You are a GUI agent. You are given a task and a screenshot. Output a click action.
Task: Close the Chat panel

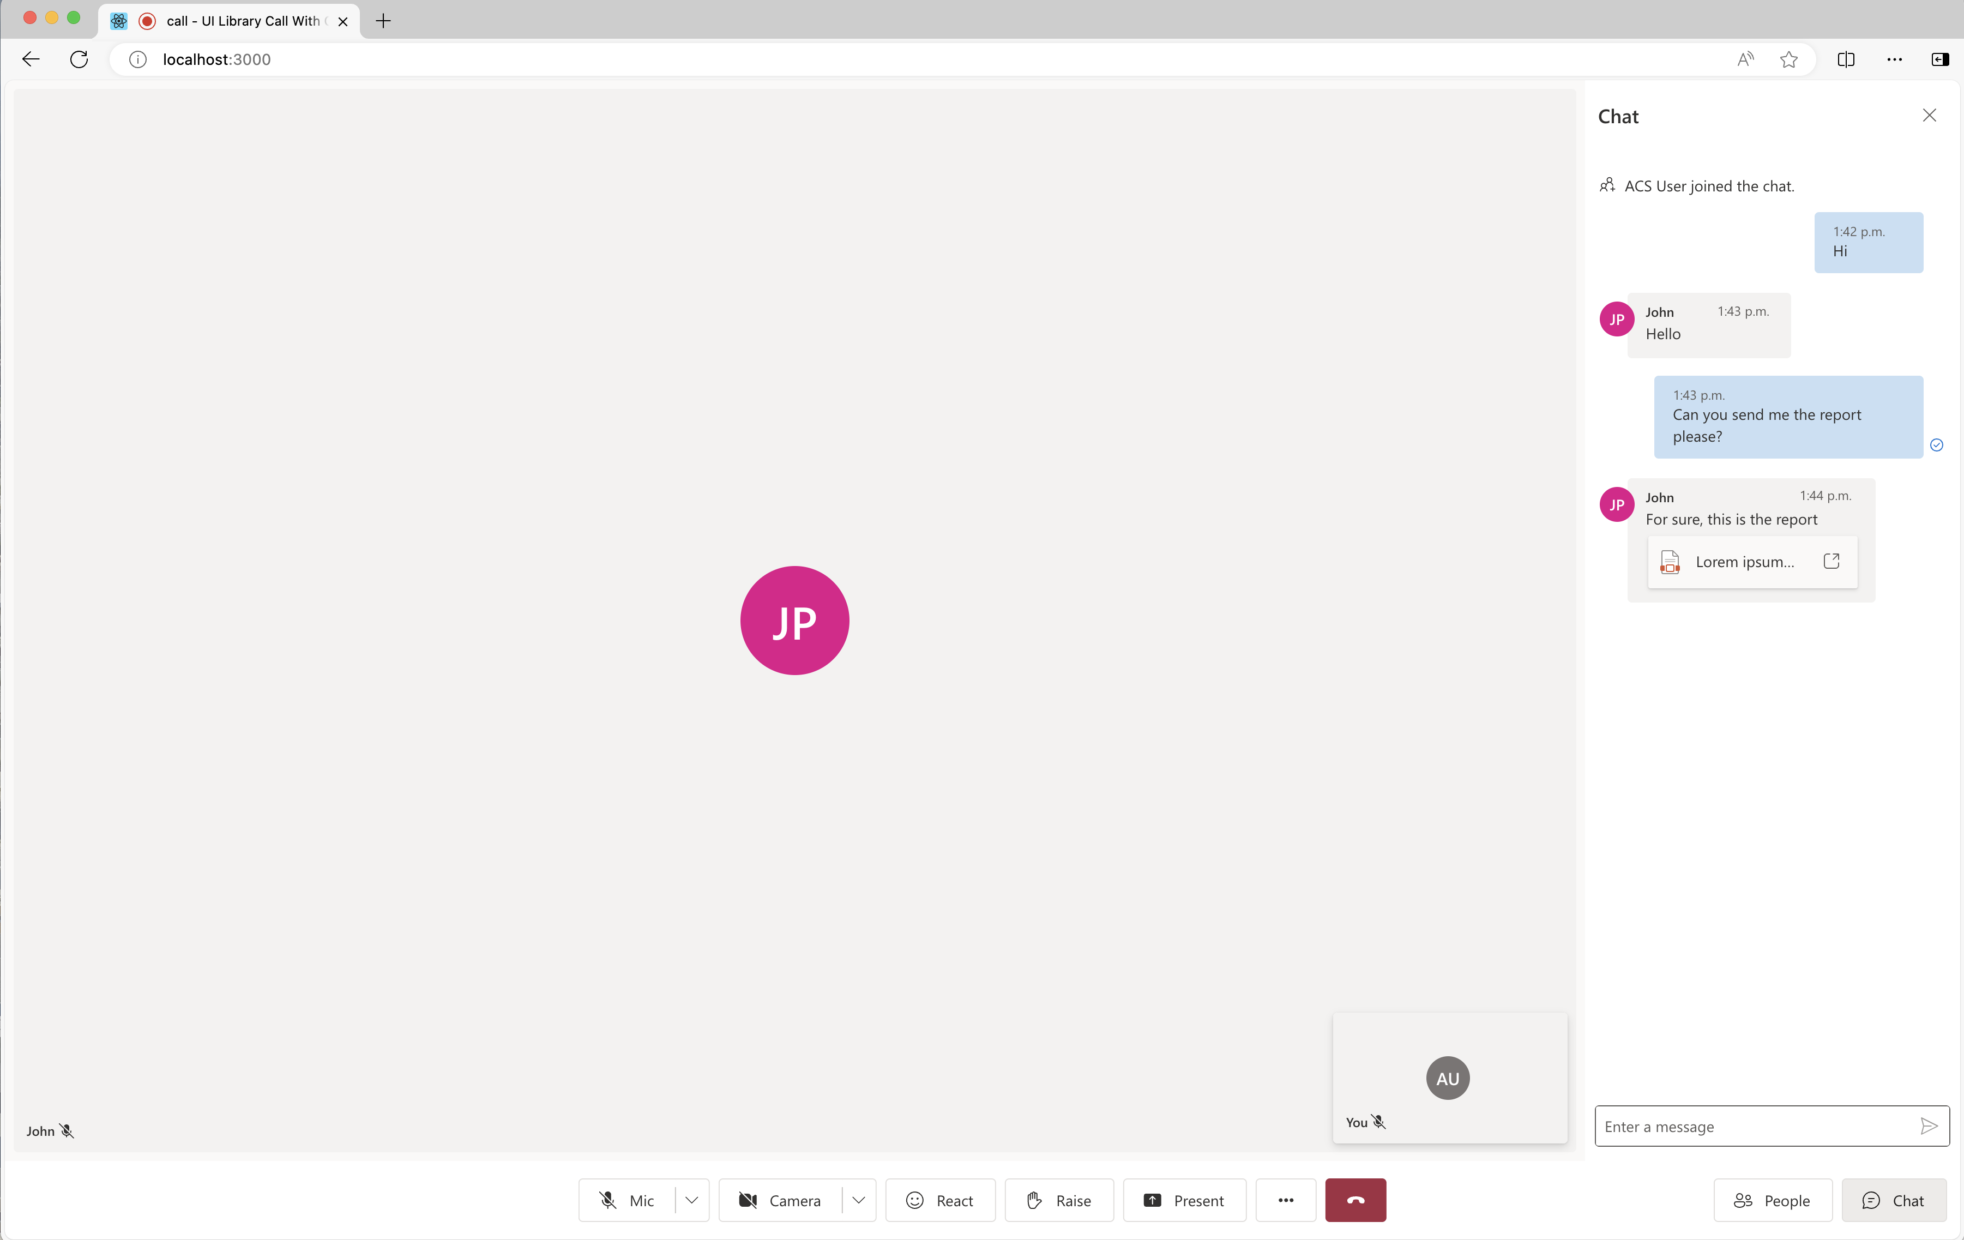point(1930,116)
